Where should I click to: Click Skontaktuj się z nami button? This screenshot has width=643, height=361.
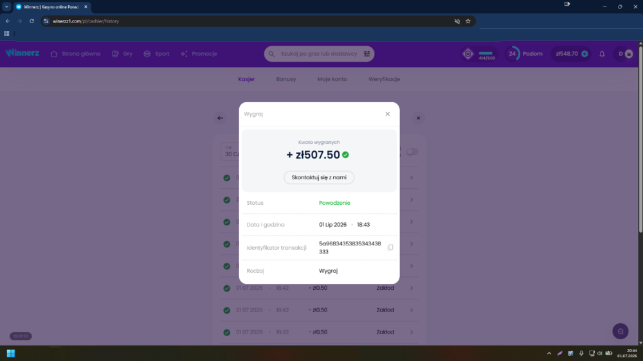click(x=319, y=177)
